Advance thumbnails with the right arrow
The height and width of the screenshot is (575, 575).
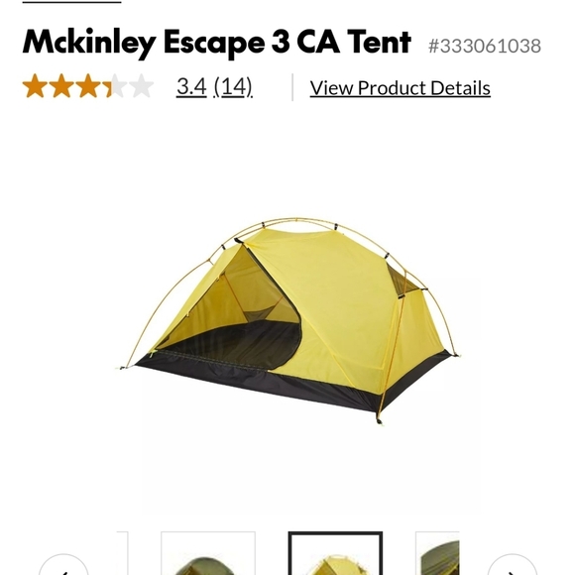pos(512,565)
